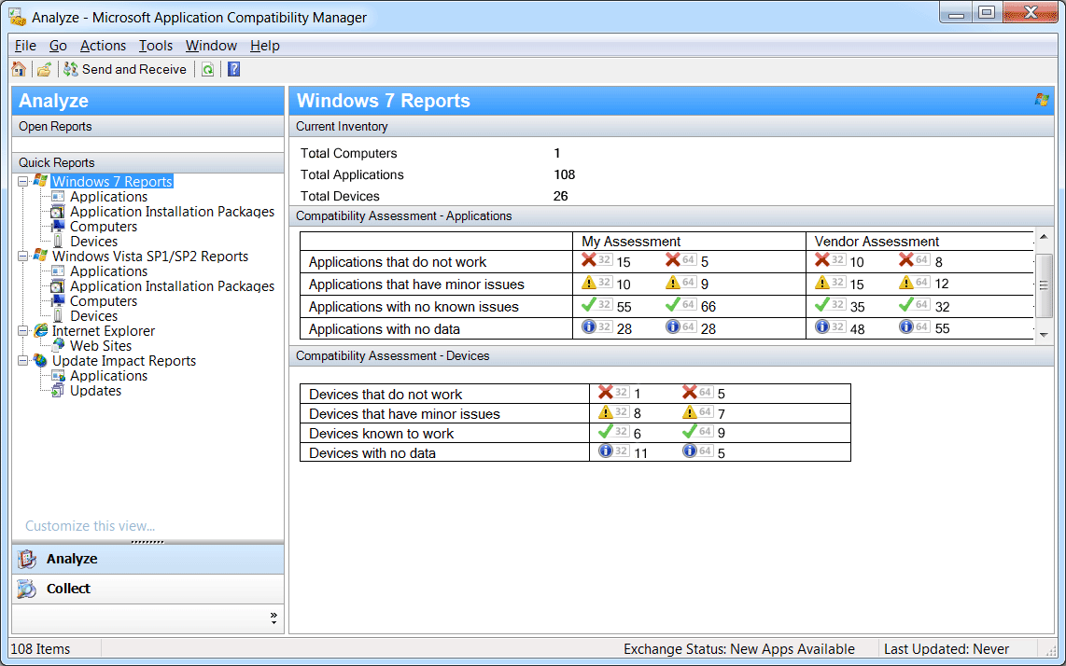Click the applications table scroll up arrow

pyautogui.click(x=1045, y=238)
